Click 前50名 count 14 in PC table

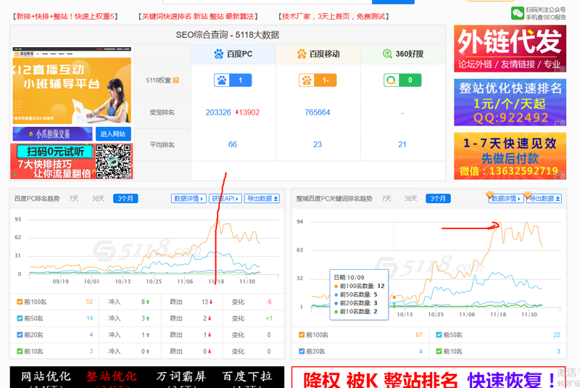(89, 318)
